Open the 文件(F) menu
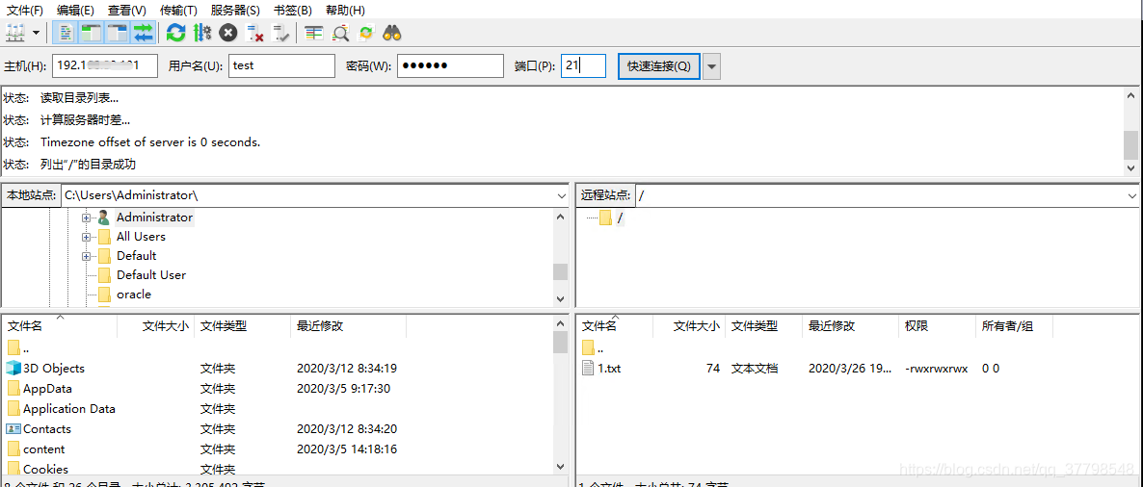This screenshot has height=487, width=1143. (x=25, y=11)
